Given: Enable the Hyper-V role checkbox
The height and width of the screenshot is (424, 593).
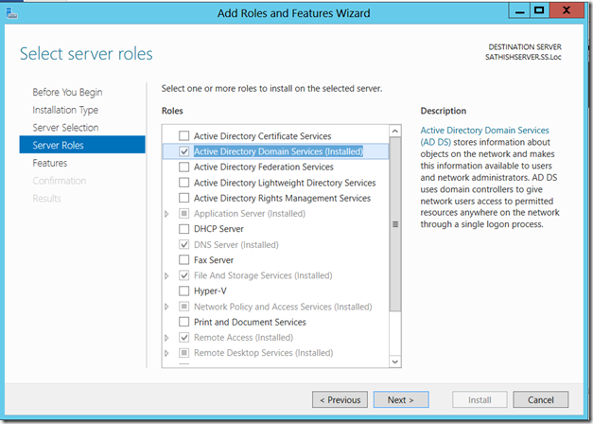Looking at the screenshot, I should point(184,291).
